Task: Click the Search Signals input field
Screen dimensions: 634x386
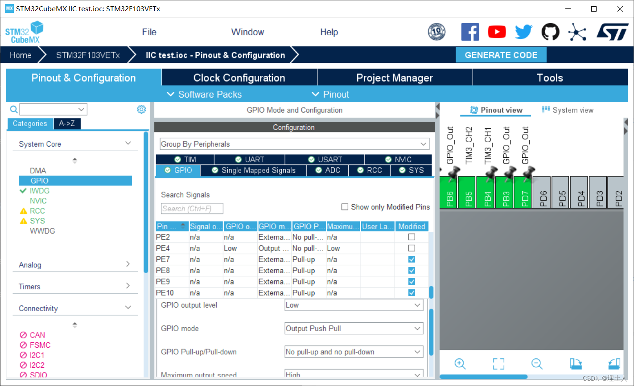Action: click(x=192, y=209)
